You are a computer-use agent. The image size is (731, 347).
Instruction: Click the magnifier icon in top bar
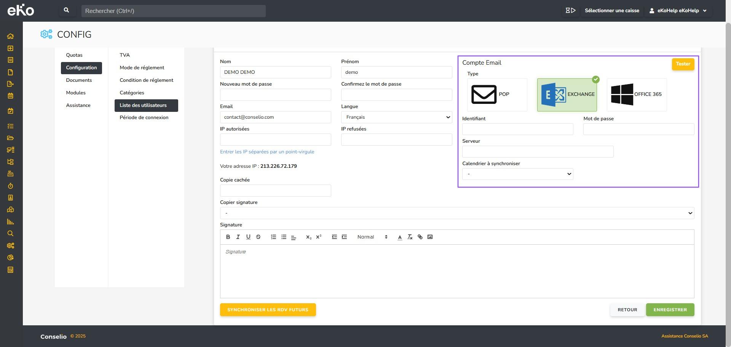(67, 11)
